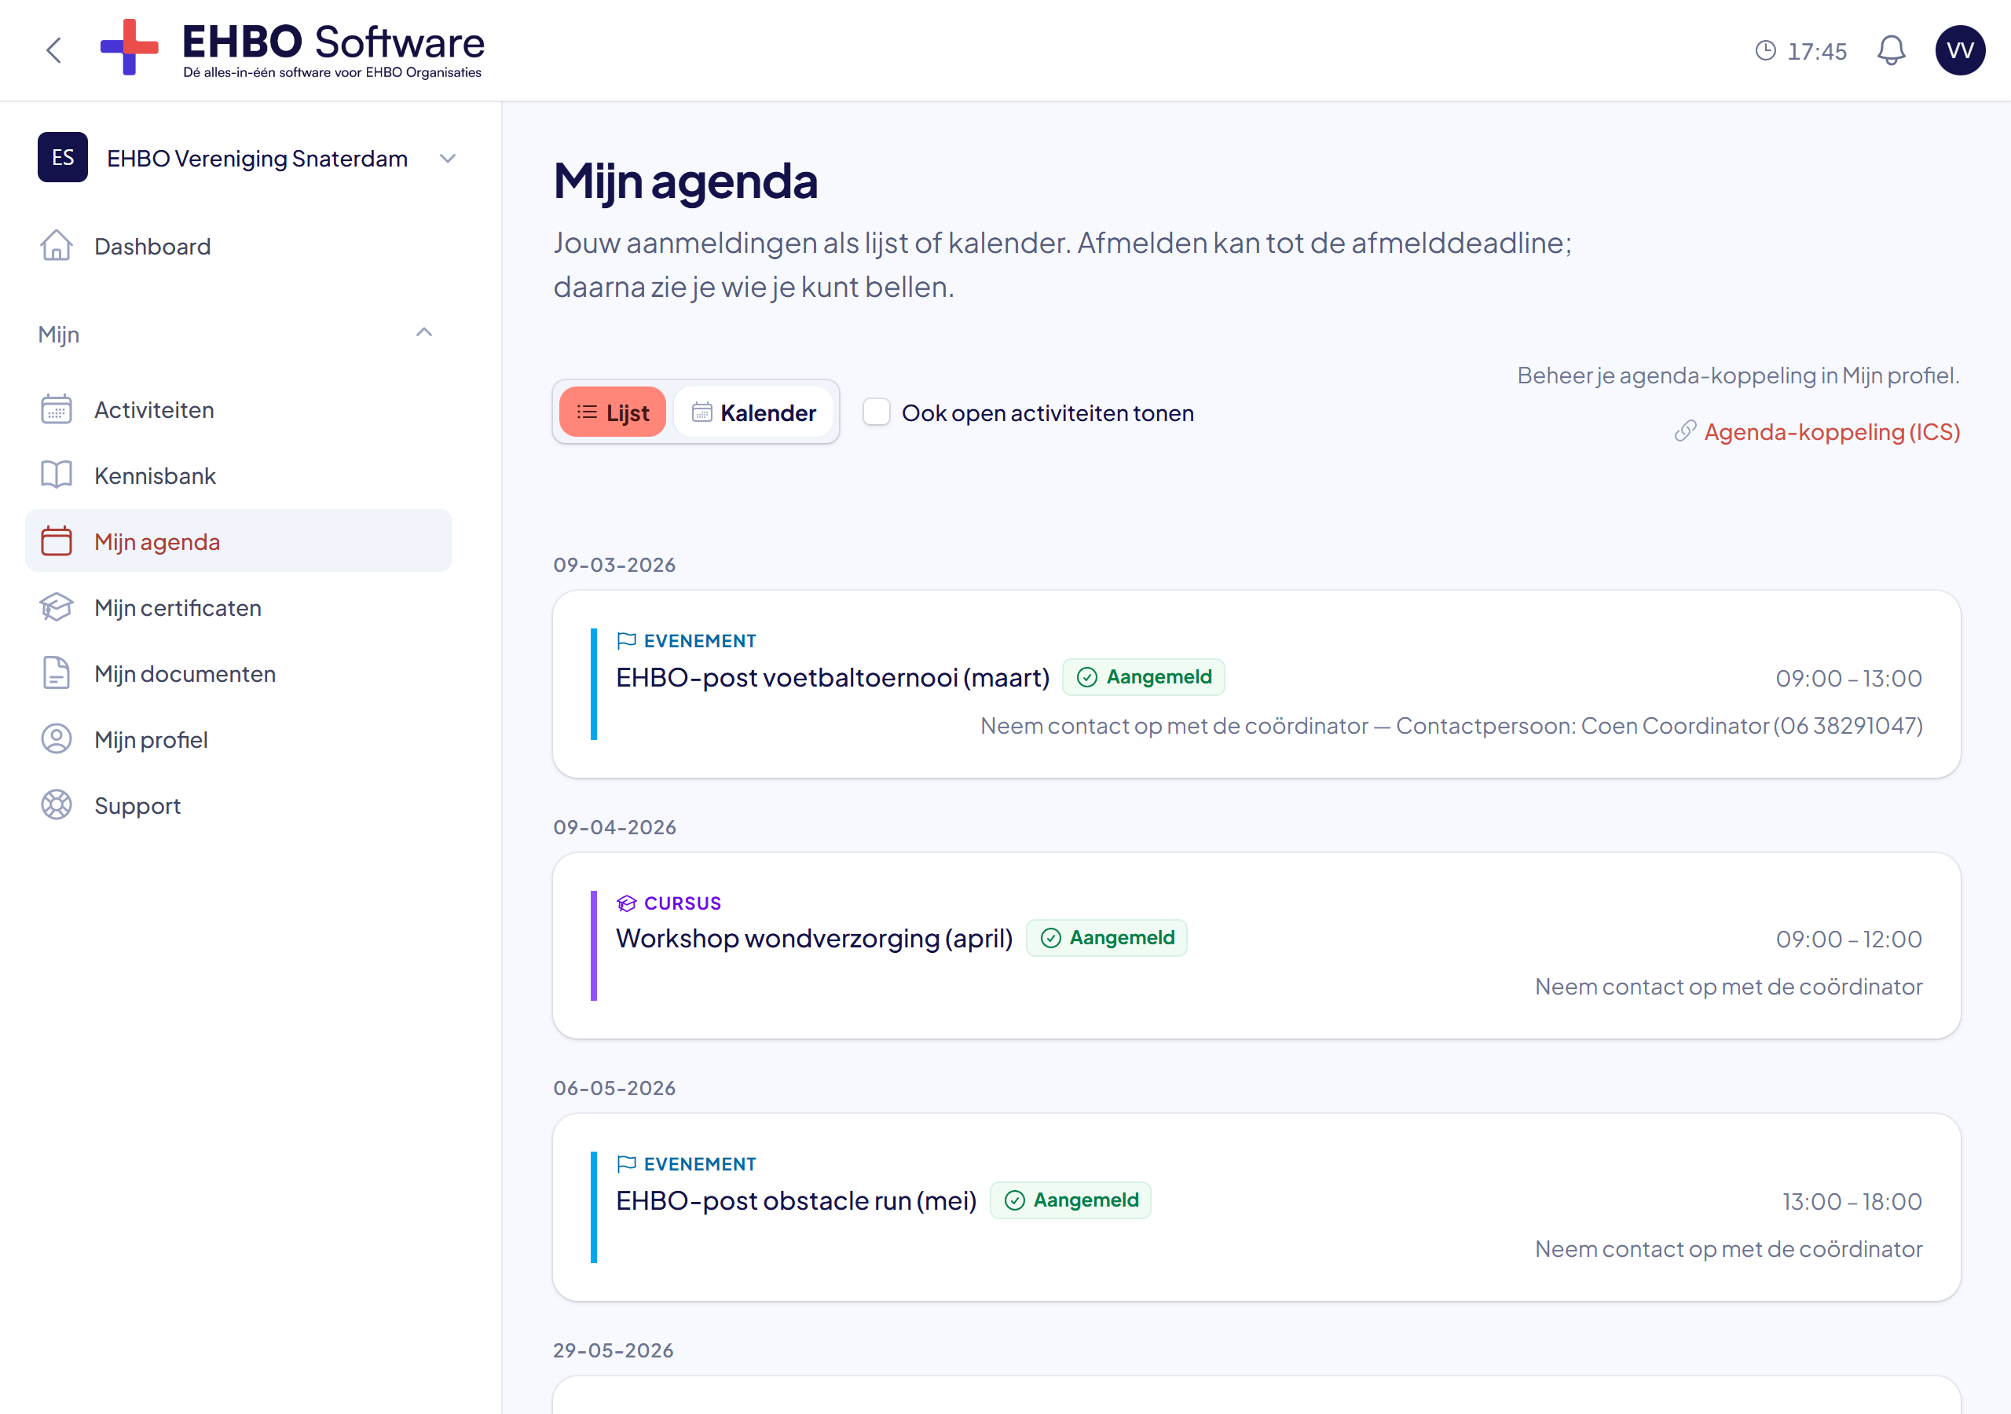Click the 09-03-2026 date heading
This screenshot has width=2011, height=1414.
[x=614, y=565]
